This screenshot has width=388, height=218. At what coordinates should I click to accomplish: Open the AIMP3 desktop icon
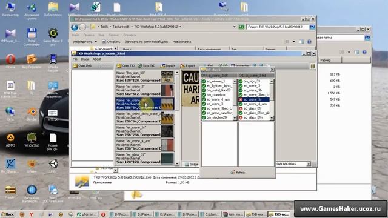10,140
